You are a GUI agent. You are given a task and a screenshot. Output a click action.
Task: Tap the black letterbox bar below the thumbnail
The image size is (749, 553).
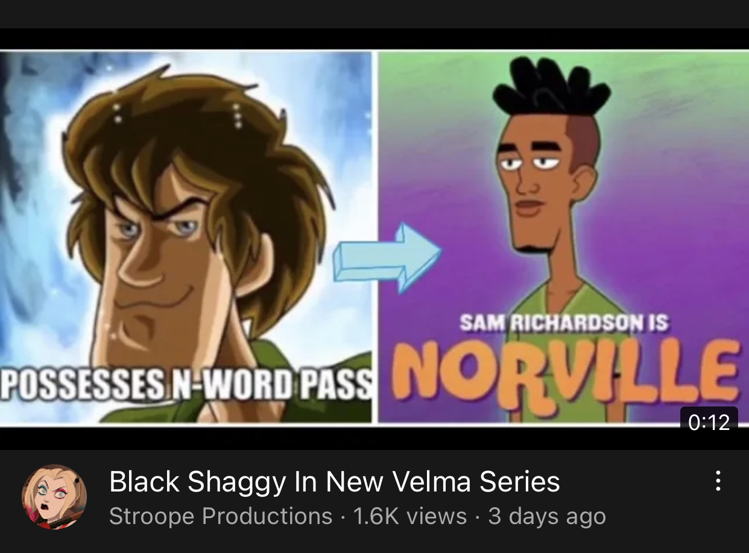coord(374,438)
